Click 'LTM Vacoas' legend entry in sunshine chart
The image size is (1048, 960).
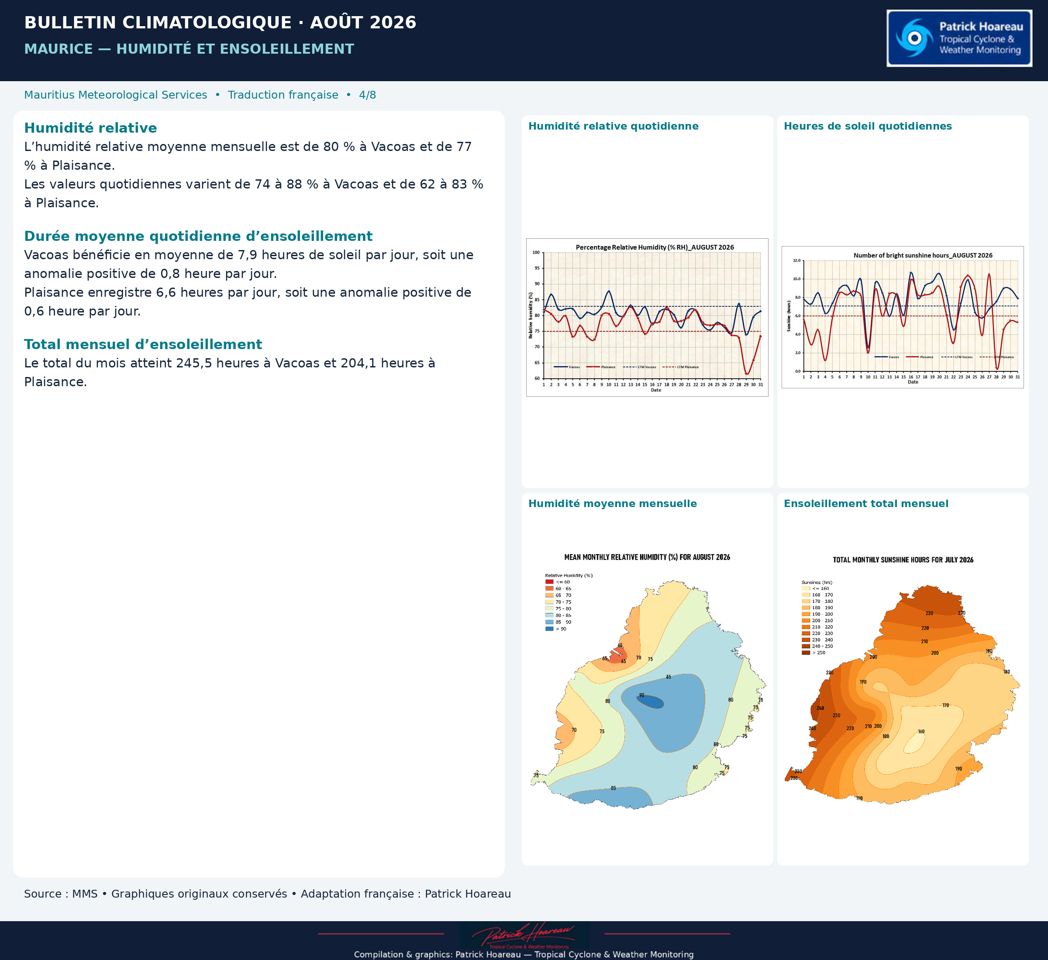click(957, 357)
